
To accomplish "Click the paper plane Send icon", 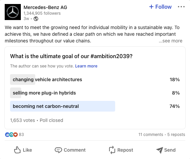I will (x=159, y=150).
